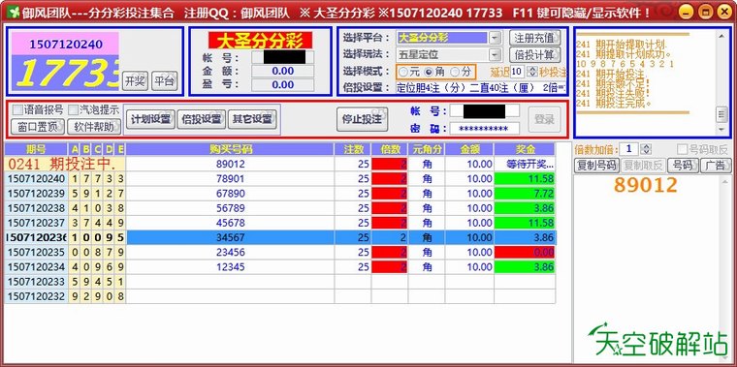Select the highlighted row with 34567

[280, 237]
